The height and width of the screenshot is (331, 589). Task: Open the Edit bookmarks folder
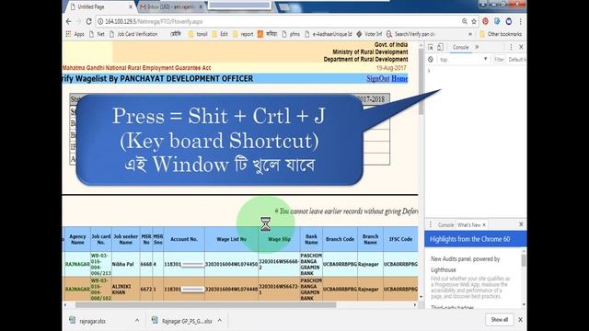pos(220,34)
